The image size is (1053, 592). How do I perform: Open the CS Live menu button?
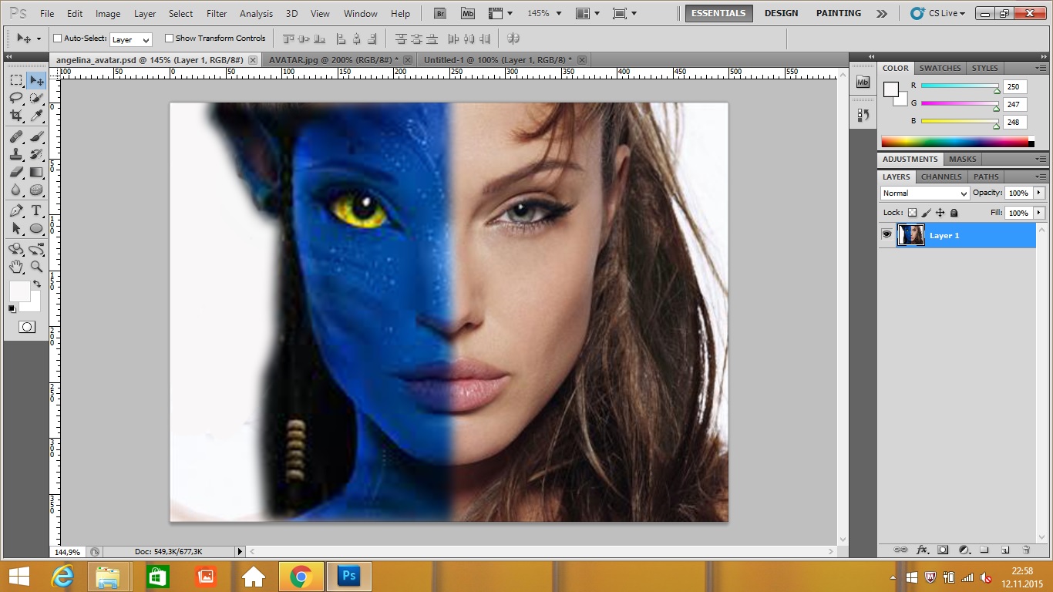coord(937,13)
